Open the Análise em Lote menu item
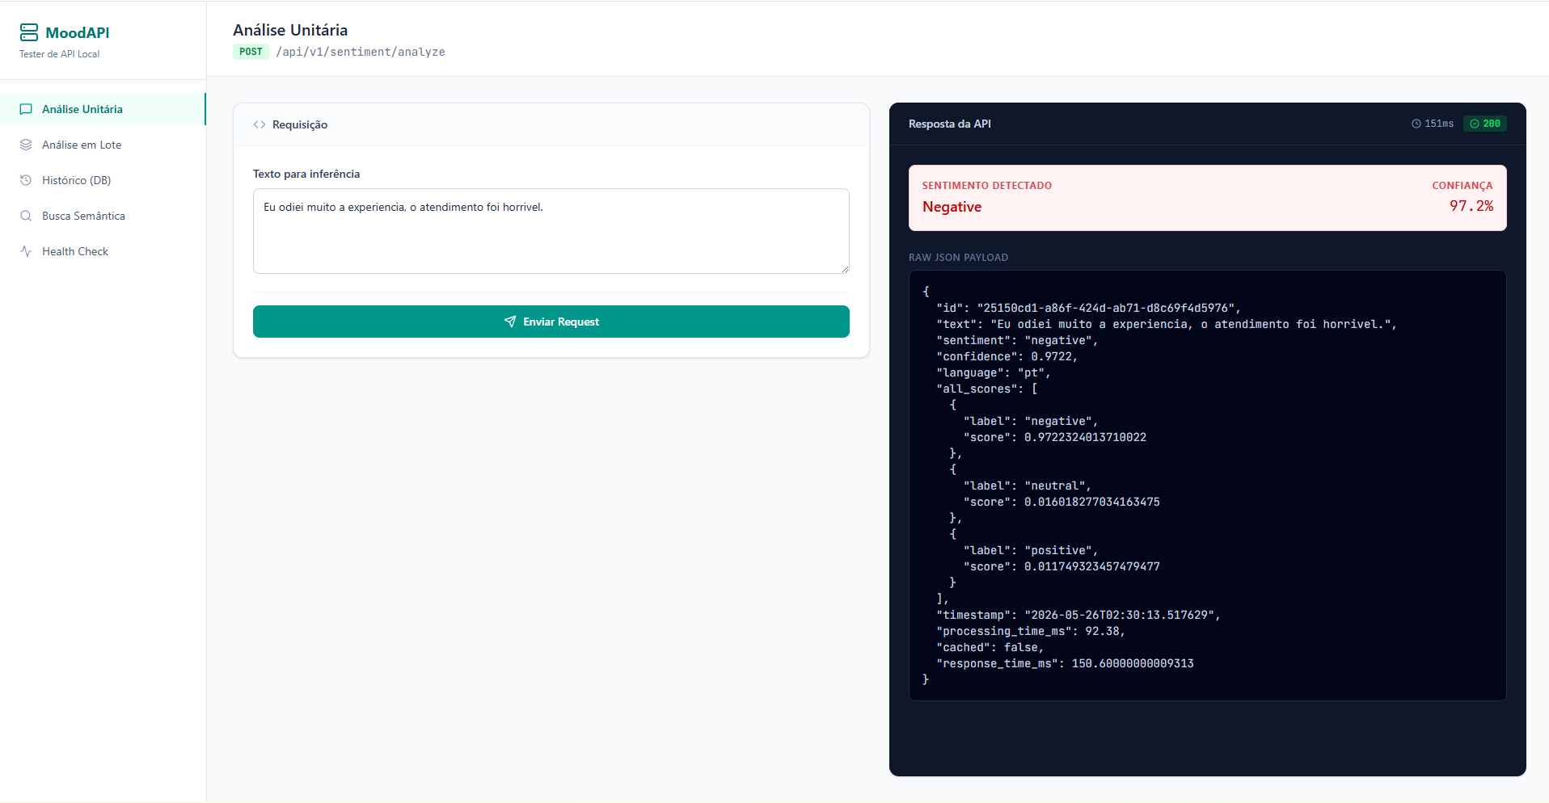 pos(103,145)
